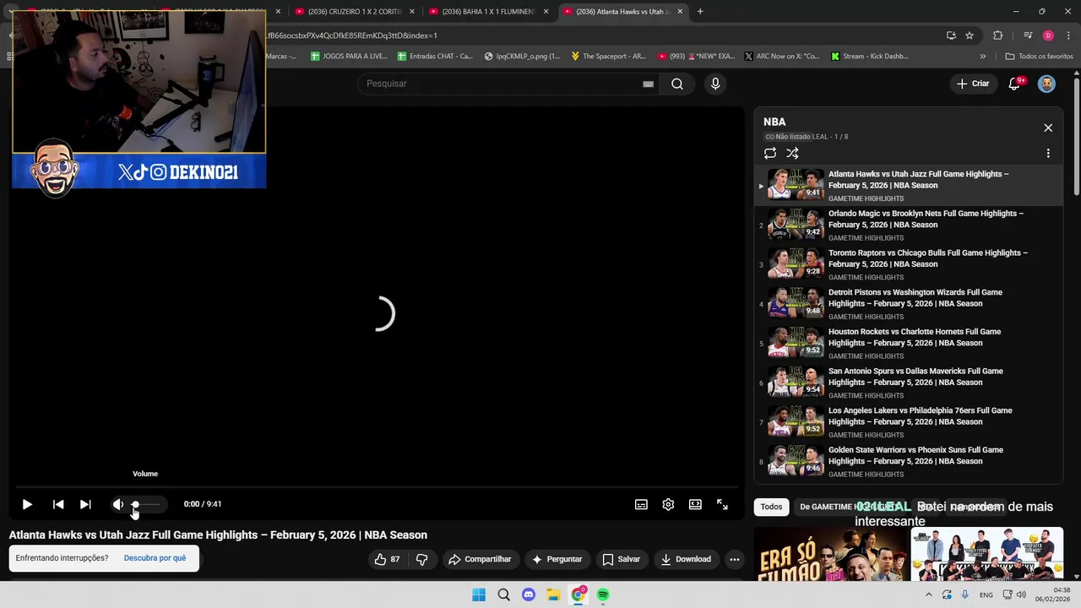
Task: Save video with Salvar button
Action: [622, 559]
